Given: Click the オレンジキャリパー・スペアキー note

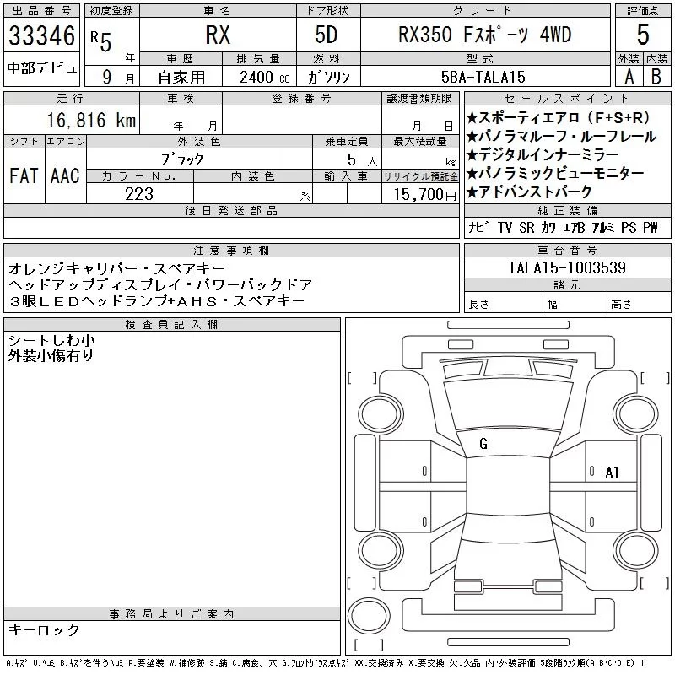Looking at the screenshot, I should (x=116, y=268).
